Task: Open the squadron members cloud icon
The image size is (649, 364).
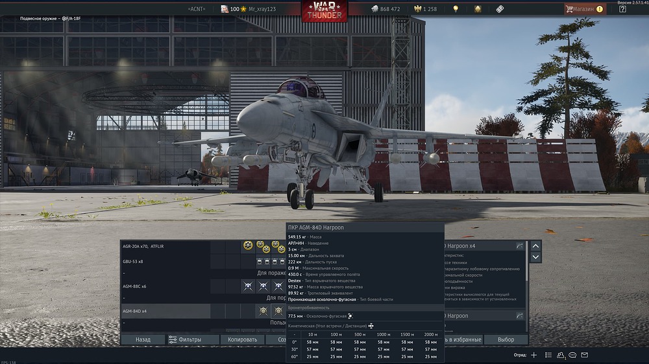Action: (x=561, y=355)
